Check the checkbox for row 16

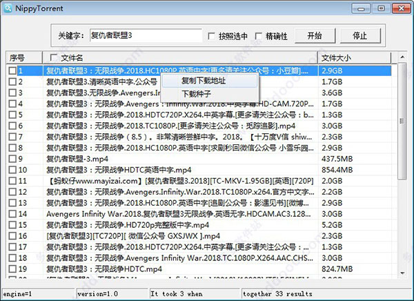click(x=12, y=235)
